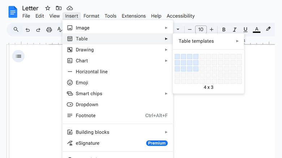Check the cloud save status icon
This screenshot has width=282, height=158.
(x=70, y=8)
